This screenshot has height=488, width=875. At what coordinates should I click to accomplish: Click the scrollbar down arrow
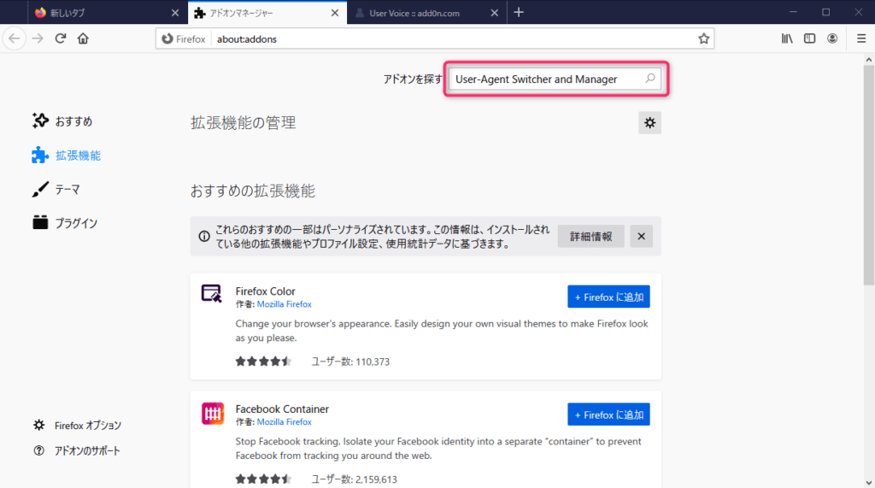pos(869,482)
